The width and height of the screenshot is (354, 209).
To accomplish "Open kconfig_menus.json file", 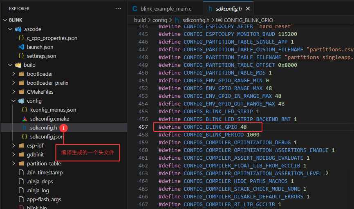I will coord(53,110).
